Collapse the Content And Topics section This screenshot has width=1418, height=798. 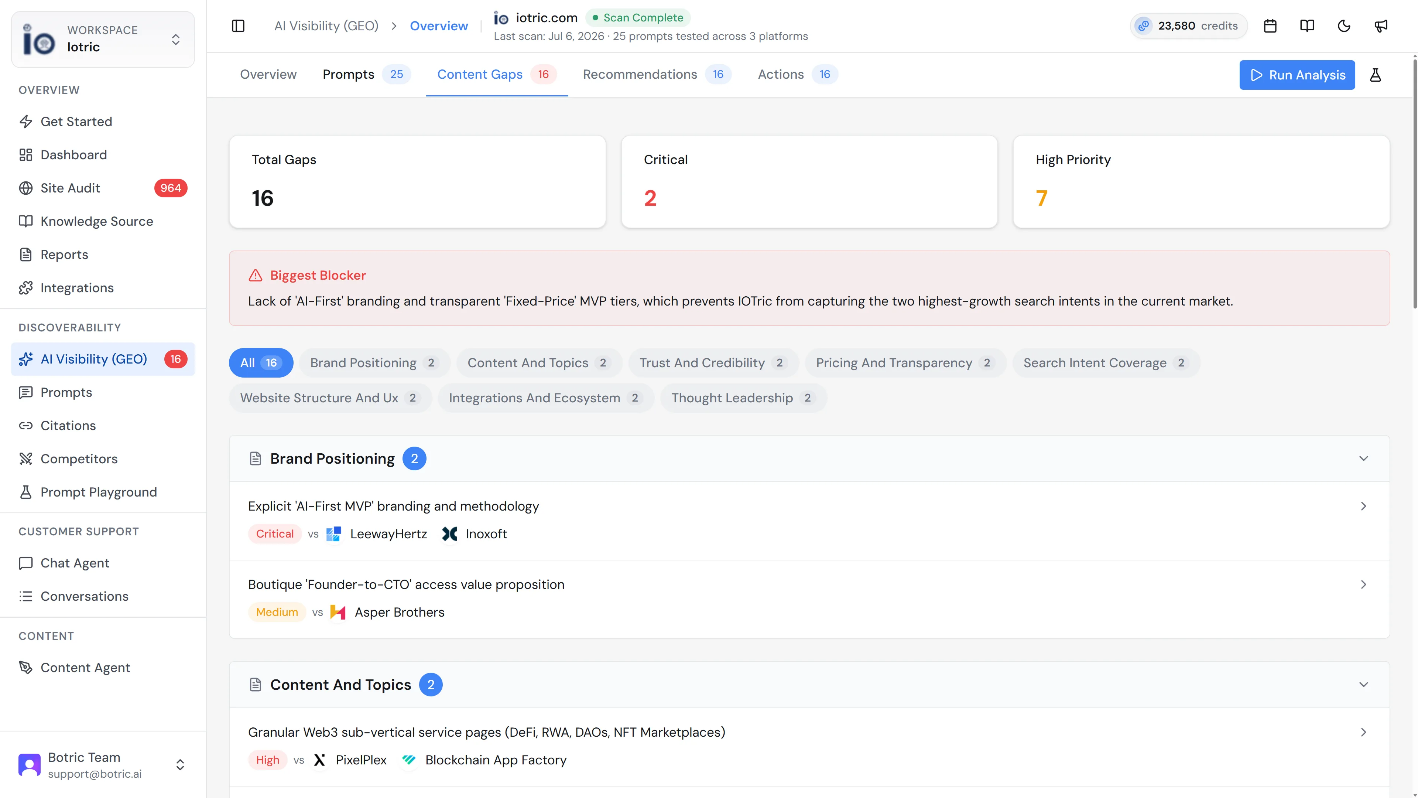[1363, 685]
